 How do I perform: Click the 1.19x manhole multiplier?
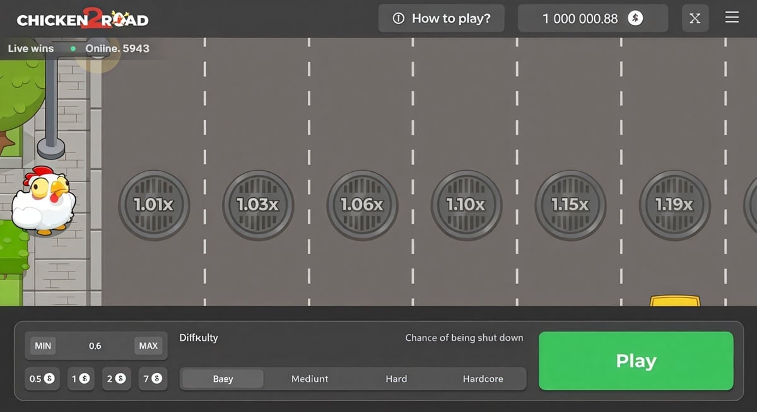tap(674, 205)
